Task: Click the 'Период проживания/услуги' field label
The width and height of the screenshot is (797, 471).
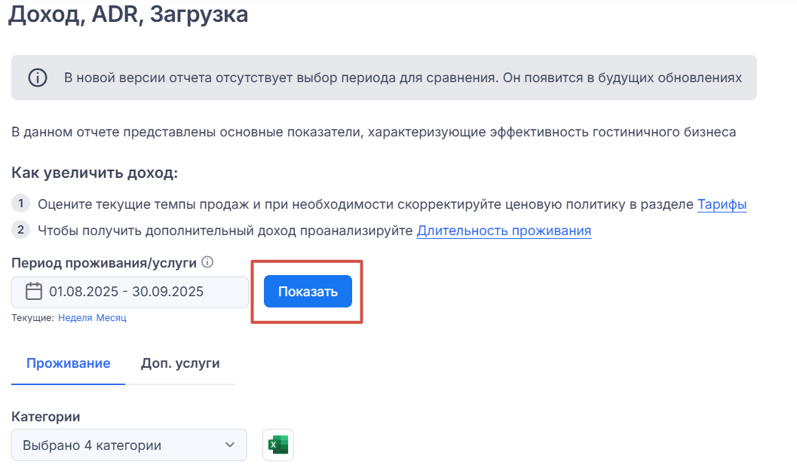Action: pos(104,263)
